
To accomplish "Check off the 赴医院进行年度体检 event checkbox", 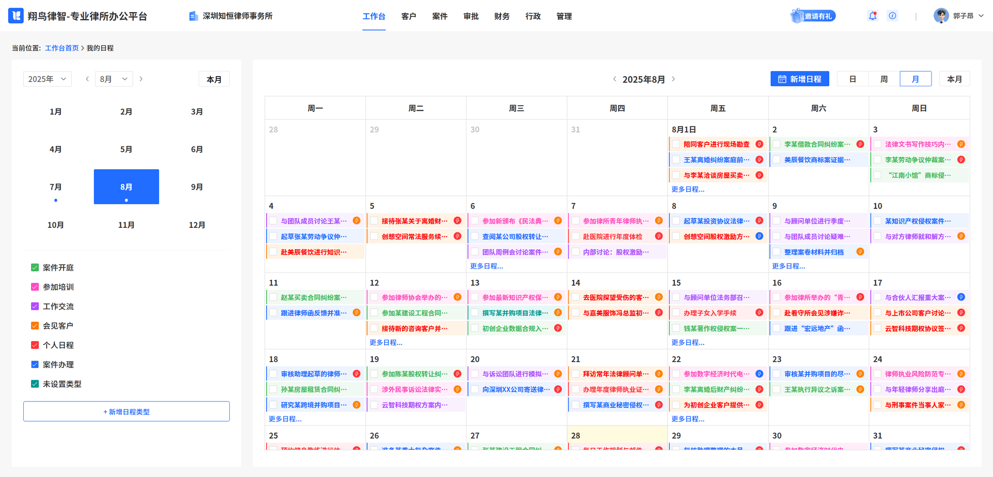I will pyautogui.click(x=576, y=237).
